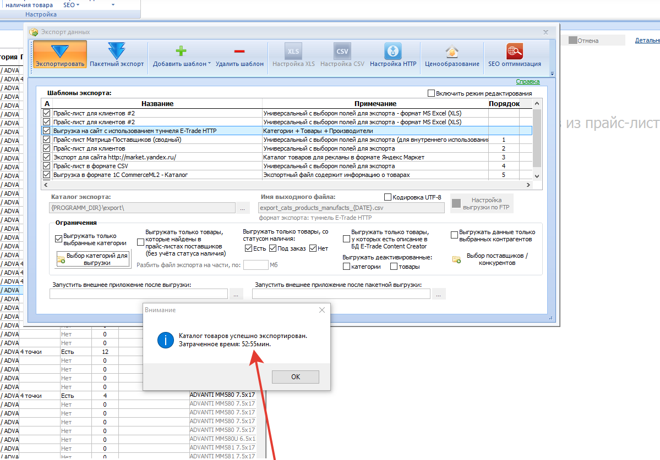The width and height of the screenshot is (660, 460).
Task: Close the Внимание message dialog
Action: [322, 310]
